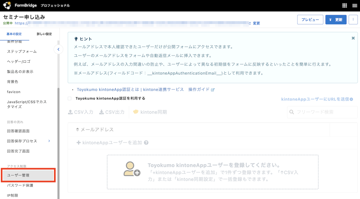Open the apps grid icon
This screenshot has height=199, width=360.
click(345, 6)
